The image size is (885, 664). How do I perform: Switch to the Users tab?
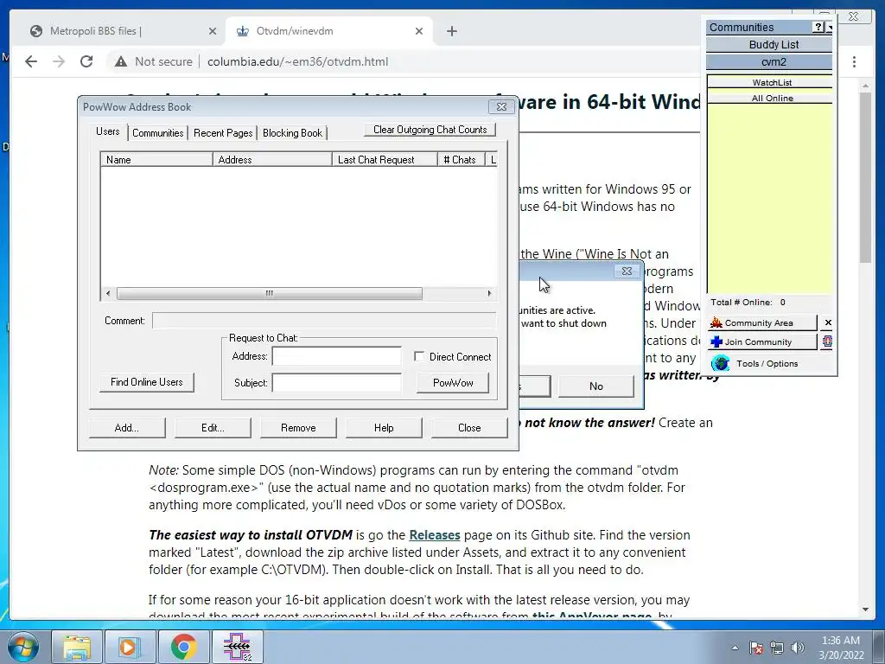(108, 131)
